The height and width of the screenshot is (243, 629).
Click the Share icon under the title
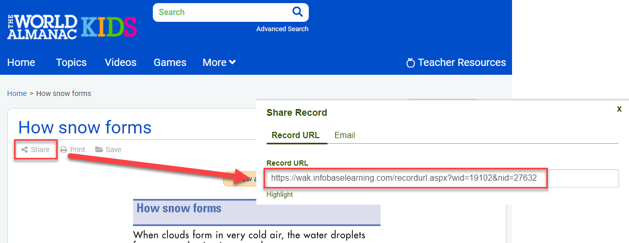pyautogui.click(x=24, y=150)
